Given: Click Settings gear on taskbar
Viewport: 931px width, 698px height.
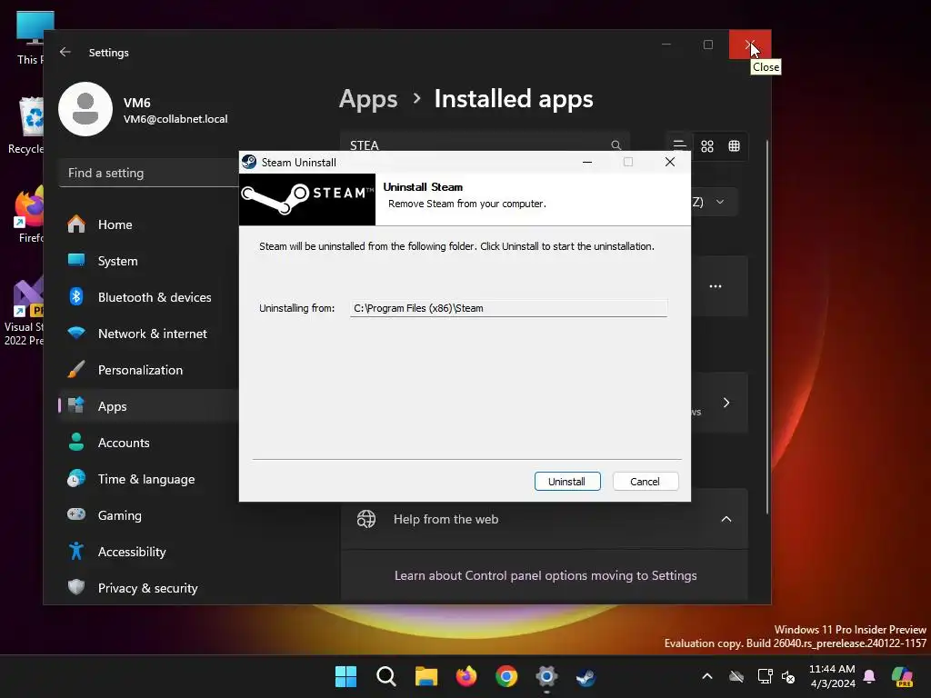Looking at the screenshot, I should point(546,676).
